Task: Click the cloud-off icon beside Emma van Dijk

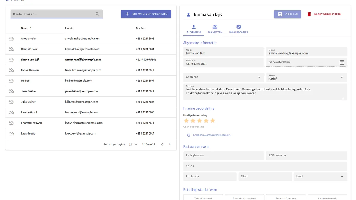Action: pos(11,60)
